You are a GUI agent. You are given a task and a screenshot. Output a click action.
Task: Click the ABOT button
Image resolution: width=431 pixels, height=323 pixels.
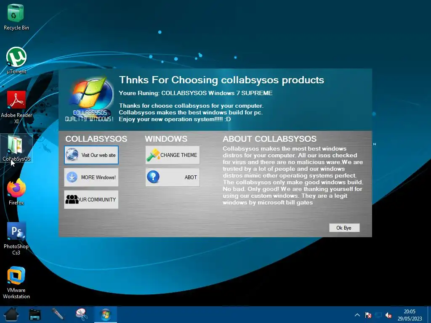pos(173,177)
